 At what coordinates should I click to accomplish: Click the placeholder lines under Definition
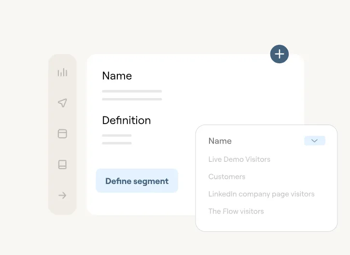pyautogui.click(x=117, y=140)
